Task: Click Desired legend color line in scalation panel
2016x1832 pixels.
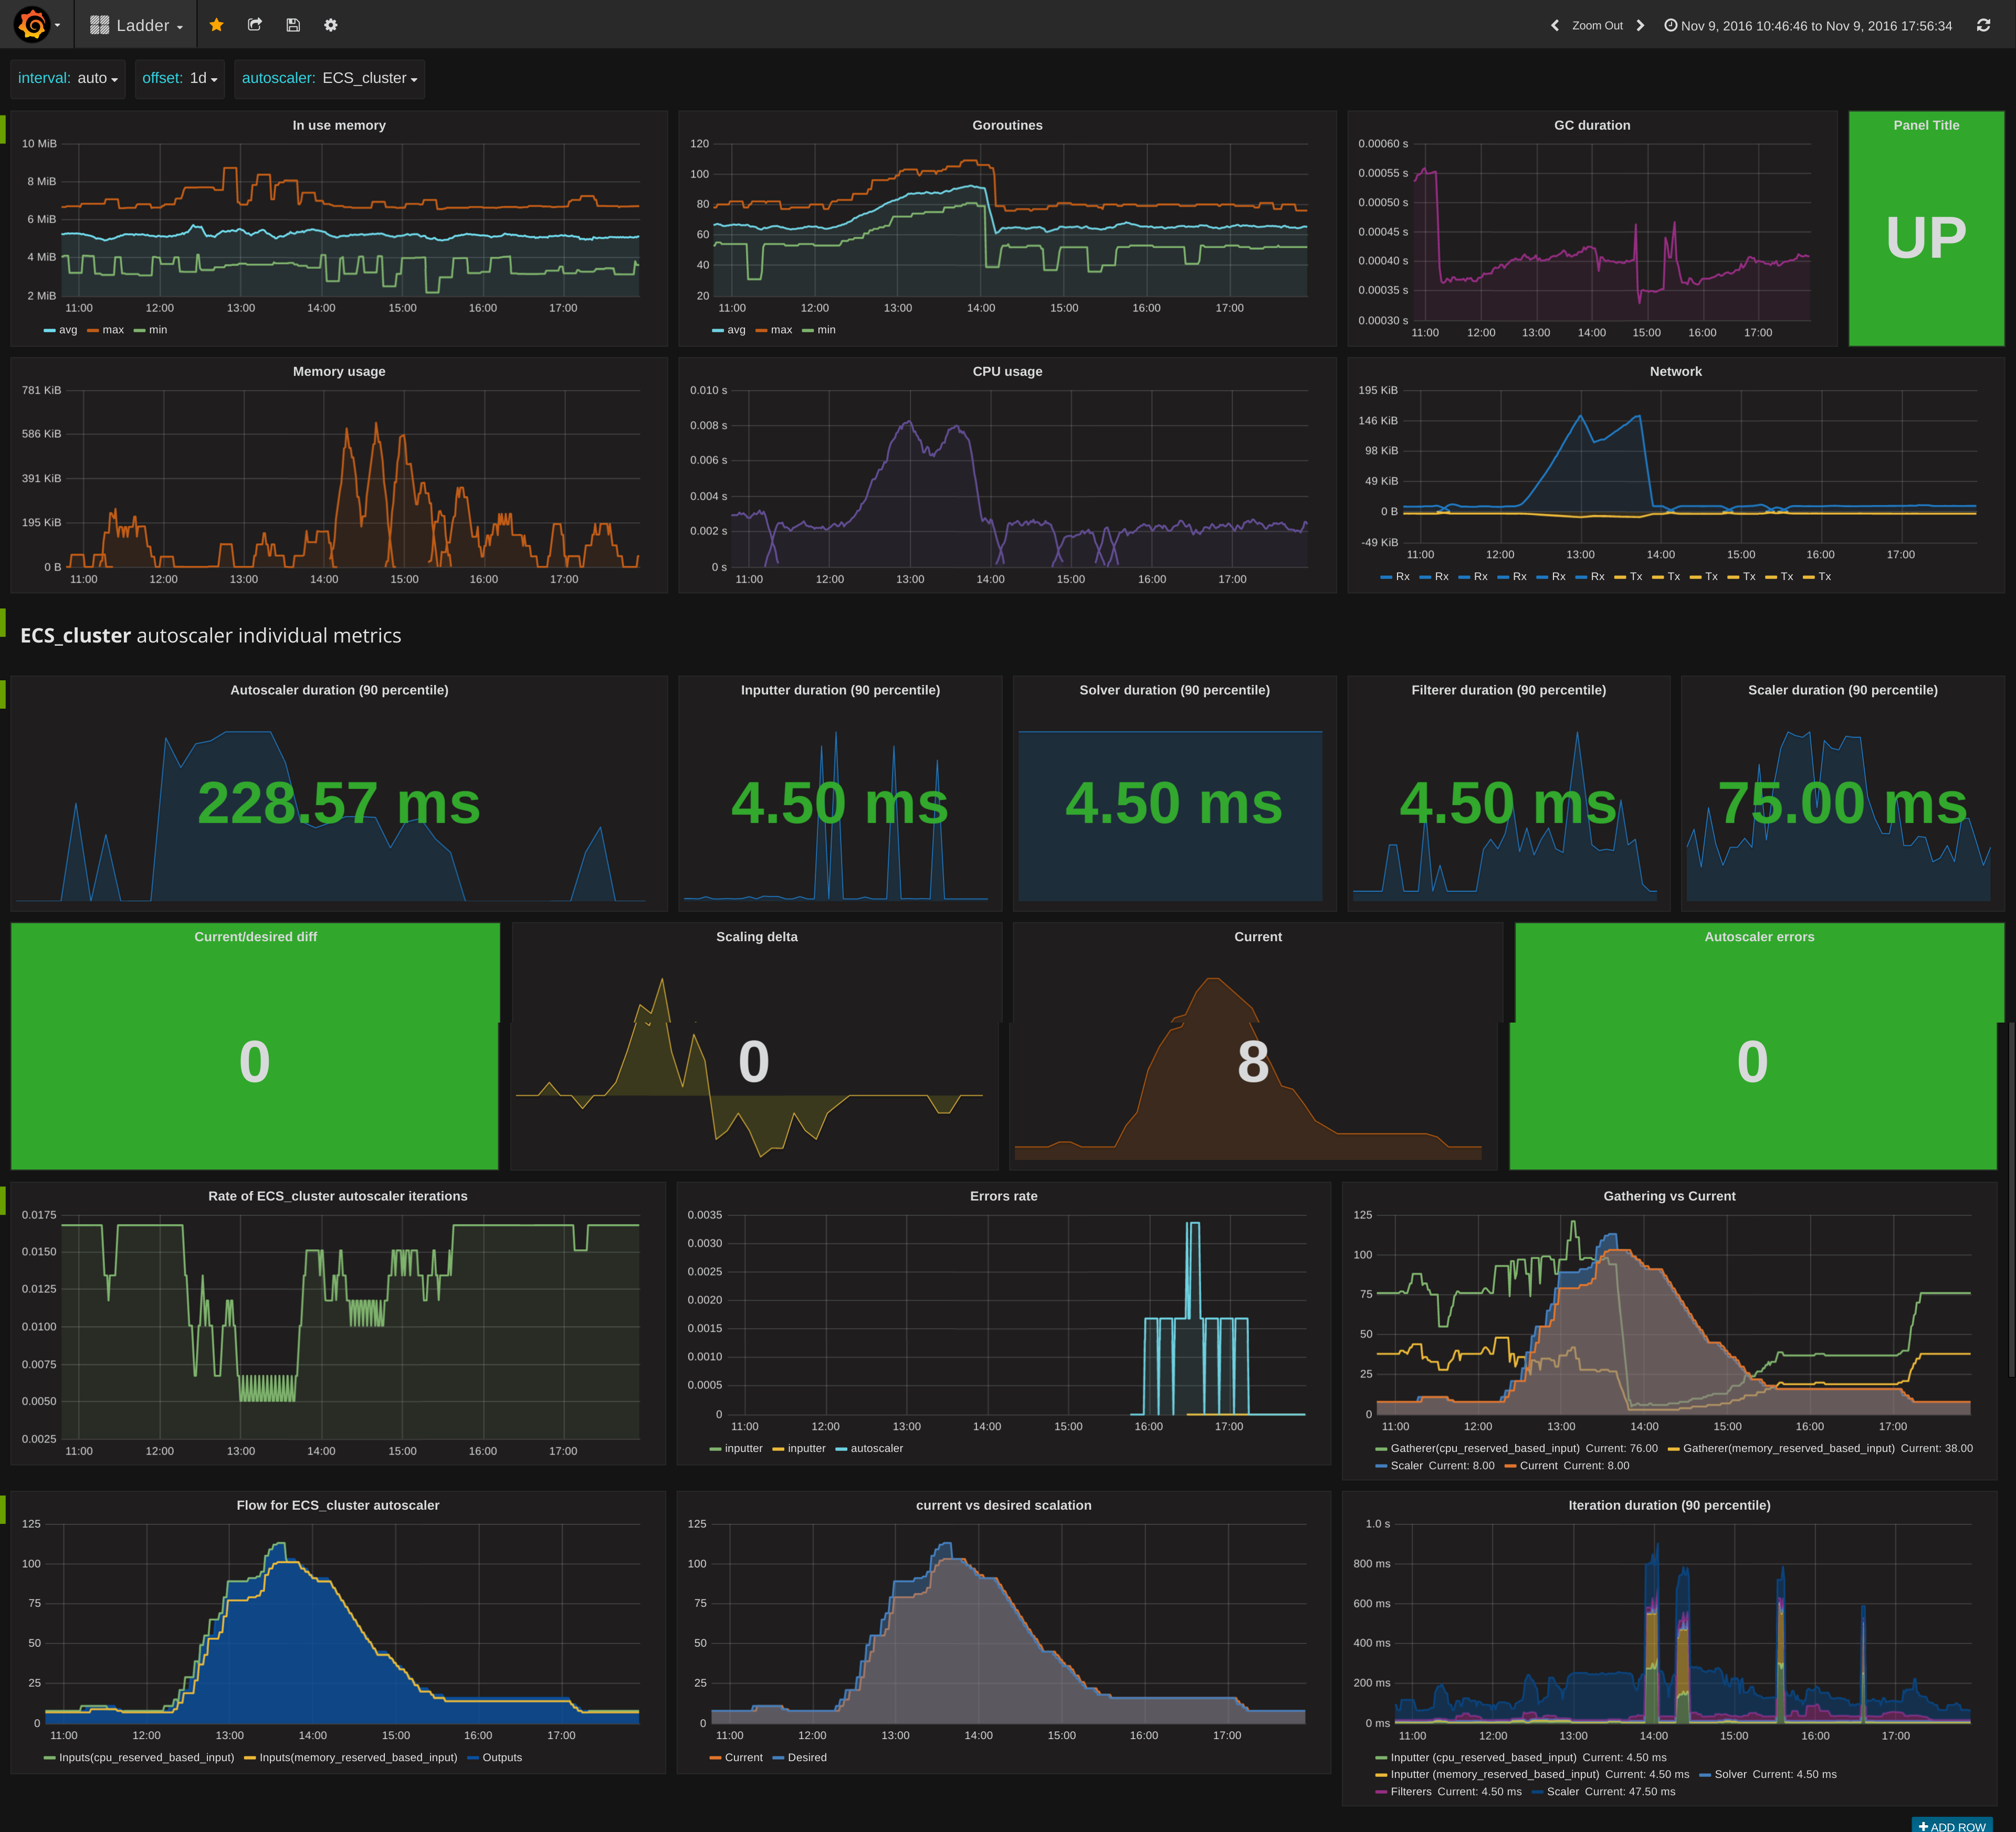Action: 778,1757
